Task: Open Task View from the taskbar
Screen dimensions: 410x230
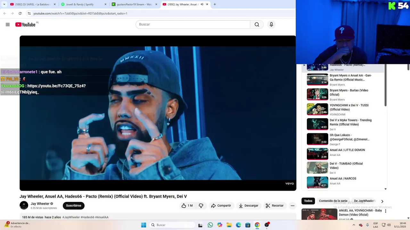Action: [x=201, y=225]
